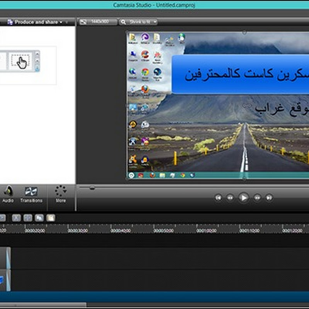The width and height of the screenshot is (309, 309).
Task: Click the 0:01:10;00 mark on timeline ruler
Action: coord(249,231)
